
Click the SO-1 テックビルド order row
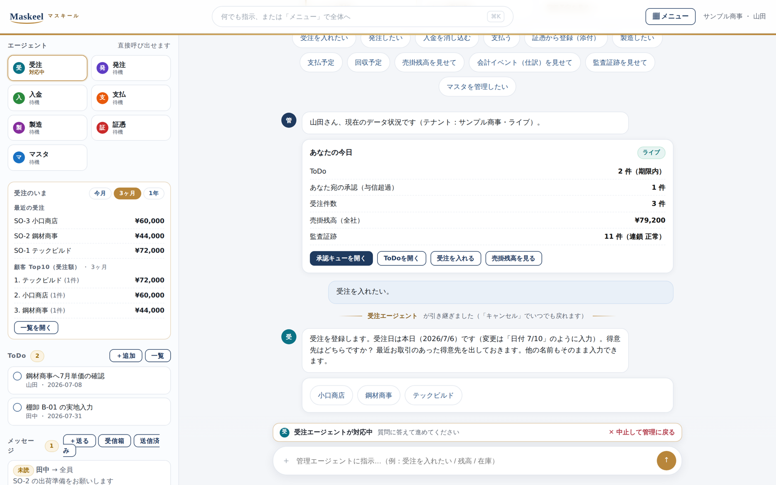89,251
